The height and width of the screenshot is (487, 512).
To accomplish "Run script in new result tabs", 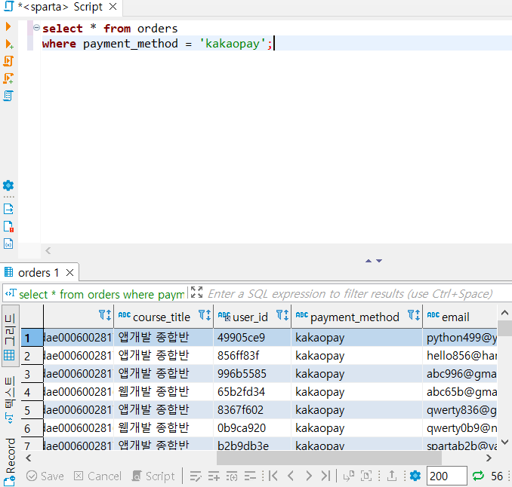I will point(8,78).
